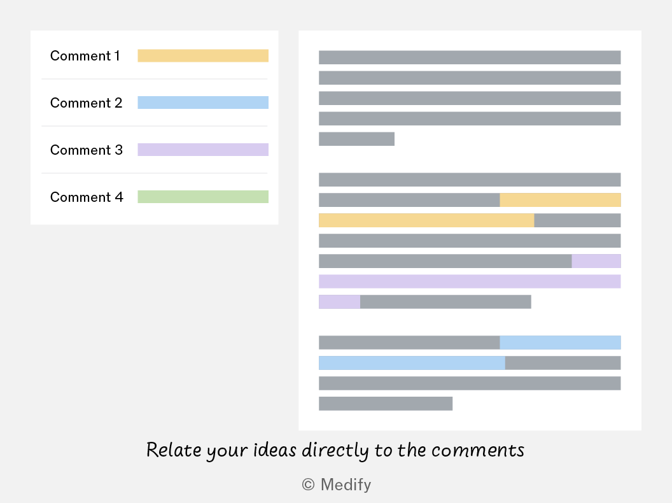Click the blue highlight starting a line
672x503 pixels.
(x=412, y=363)
